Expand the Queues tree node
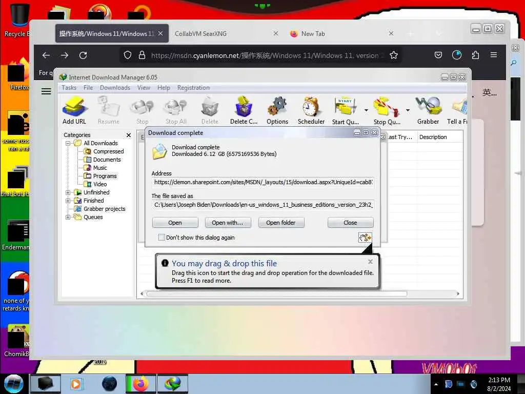The image size is (525, 394). point(68,217)
